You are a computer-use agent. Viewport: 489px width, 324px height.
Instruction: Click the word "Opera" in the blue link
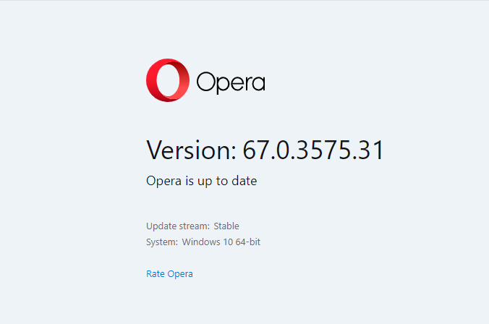pyautogui.click(x=180, y=273)
